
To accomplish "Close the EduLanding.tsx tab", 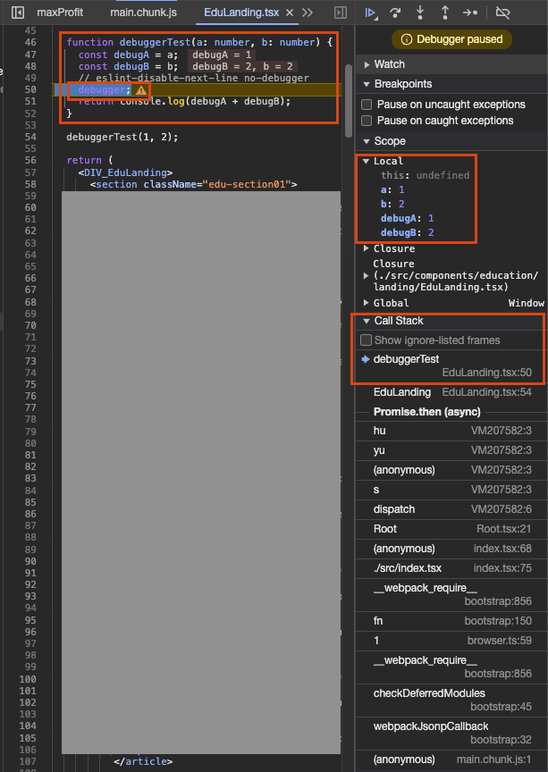I will tap(290, 13).
